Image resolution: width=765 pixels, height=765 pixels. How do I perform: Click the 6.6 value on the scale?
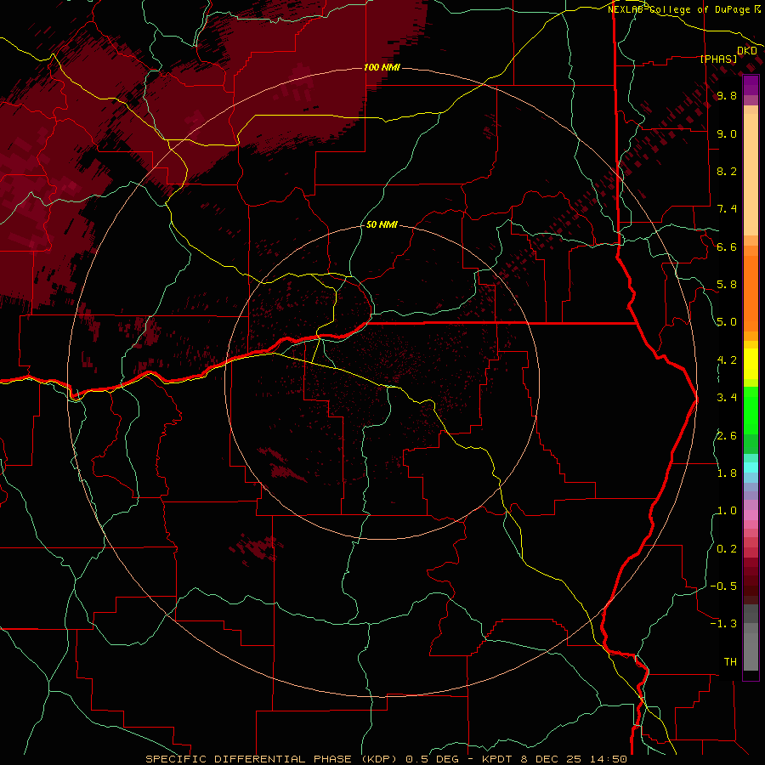click(727, 246)
